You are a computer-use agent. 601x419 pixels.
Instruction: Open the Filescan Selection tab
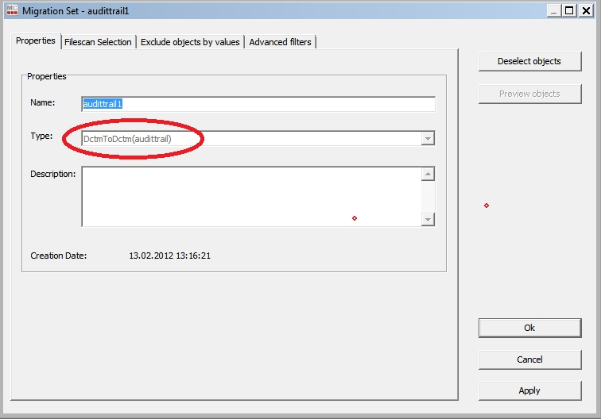coord(98,42)
